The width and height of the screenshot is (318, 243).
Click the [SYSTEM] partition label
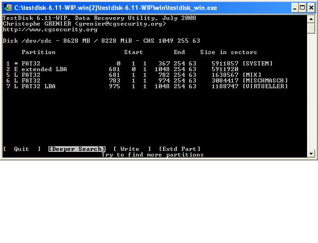258,64
